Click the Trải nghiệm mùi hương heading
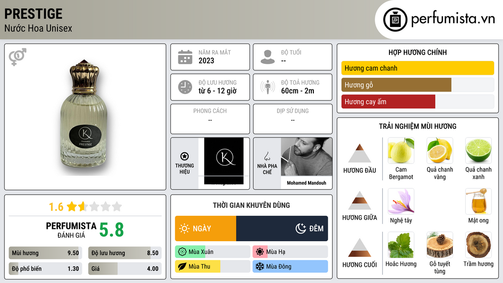The width and height of the screenshot is (503, 283). point(418,126)
